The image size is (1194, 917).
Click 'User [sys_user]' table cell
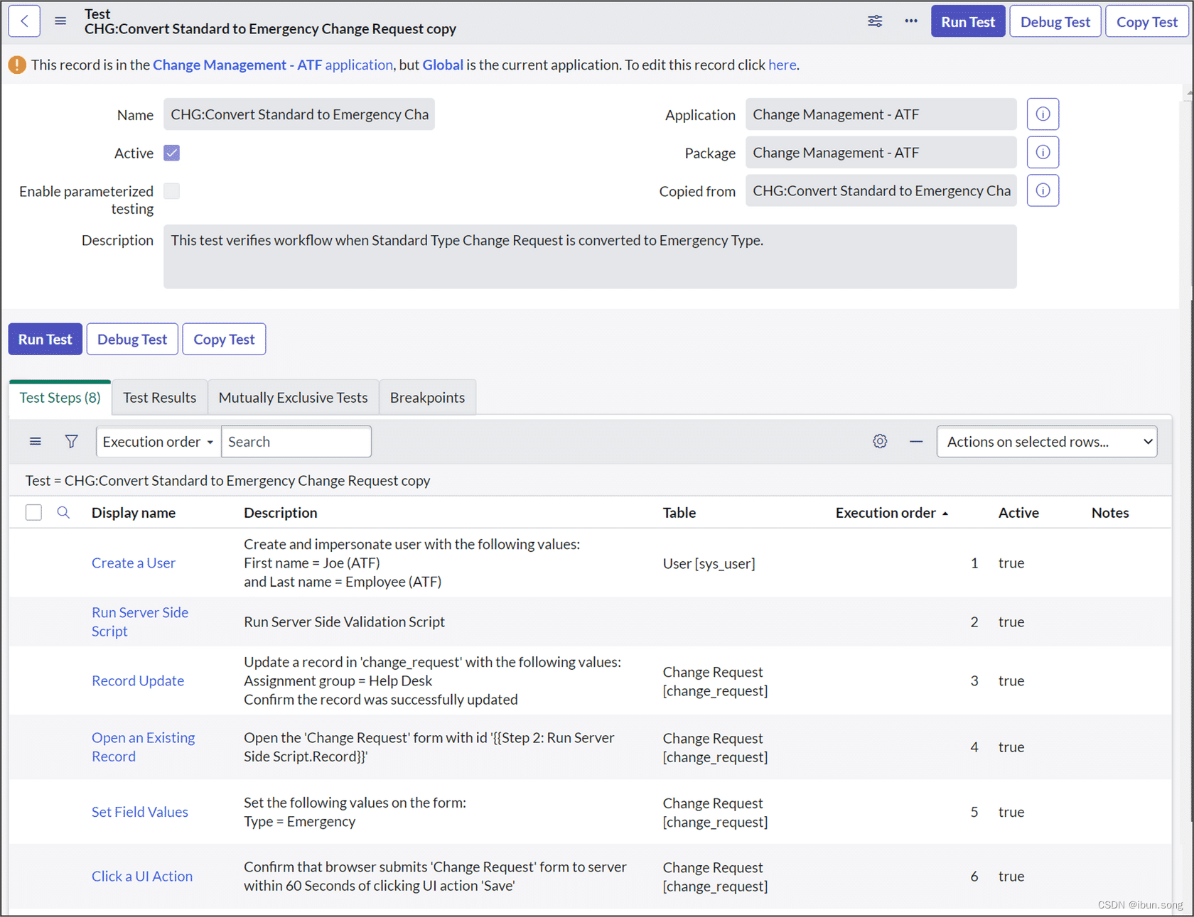[x=709, y=563]
